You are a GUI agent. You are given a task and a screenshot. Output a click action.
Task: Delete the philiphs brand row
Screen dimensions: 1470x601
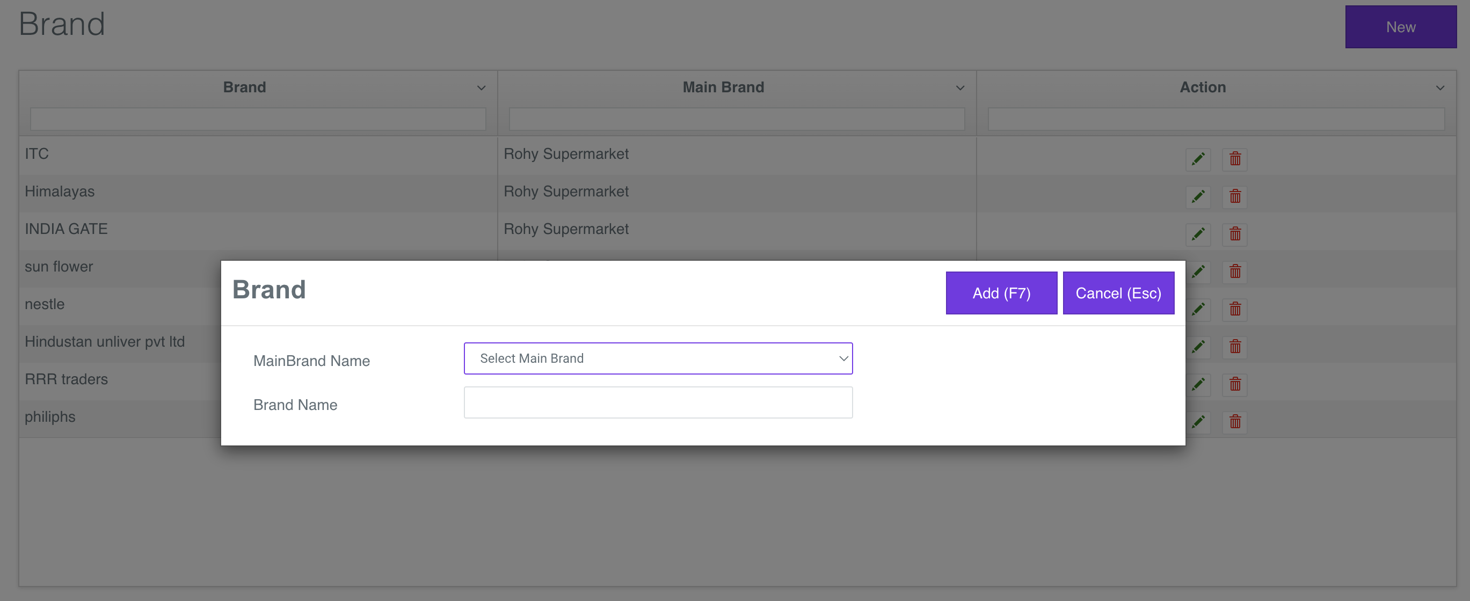(1234, 422)
